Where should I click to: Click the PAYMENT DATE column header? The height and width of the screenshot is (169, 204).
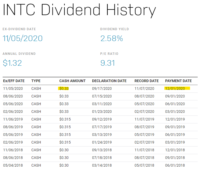[x=178, y=81]
